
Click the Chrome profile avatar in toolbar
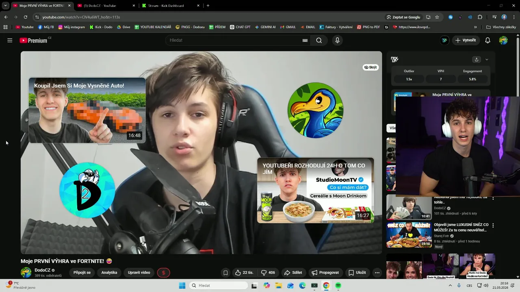(x=504, y=17)
